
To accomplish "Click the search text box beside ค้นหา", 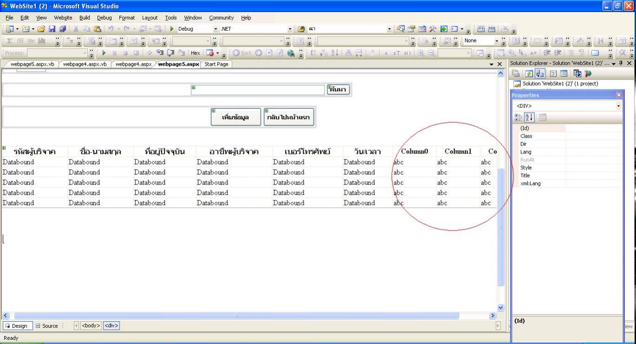I will tap(258, 90).
